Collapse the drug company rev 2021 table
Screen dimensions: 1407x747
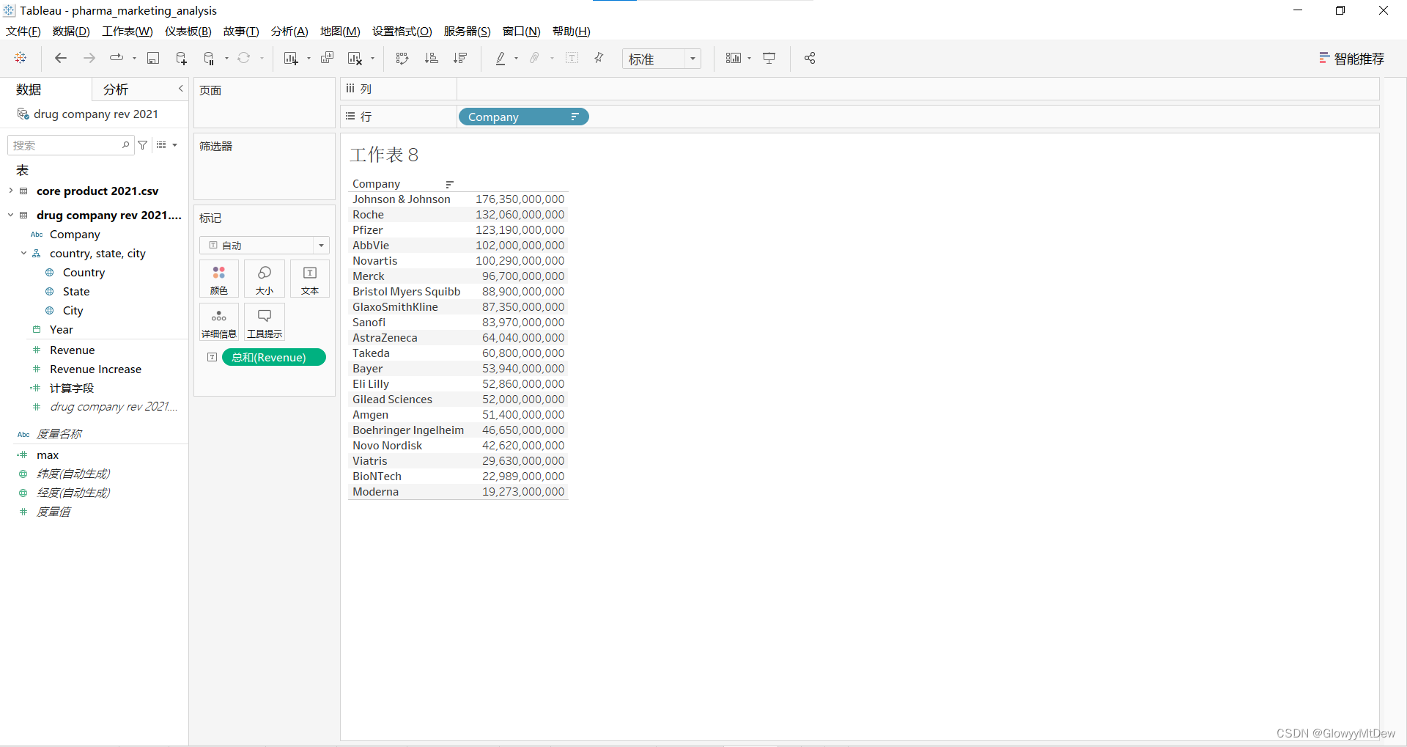pyautogui.click(x=10, y=215)
